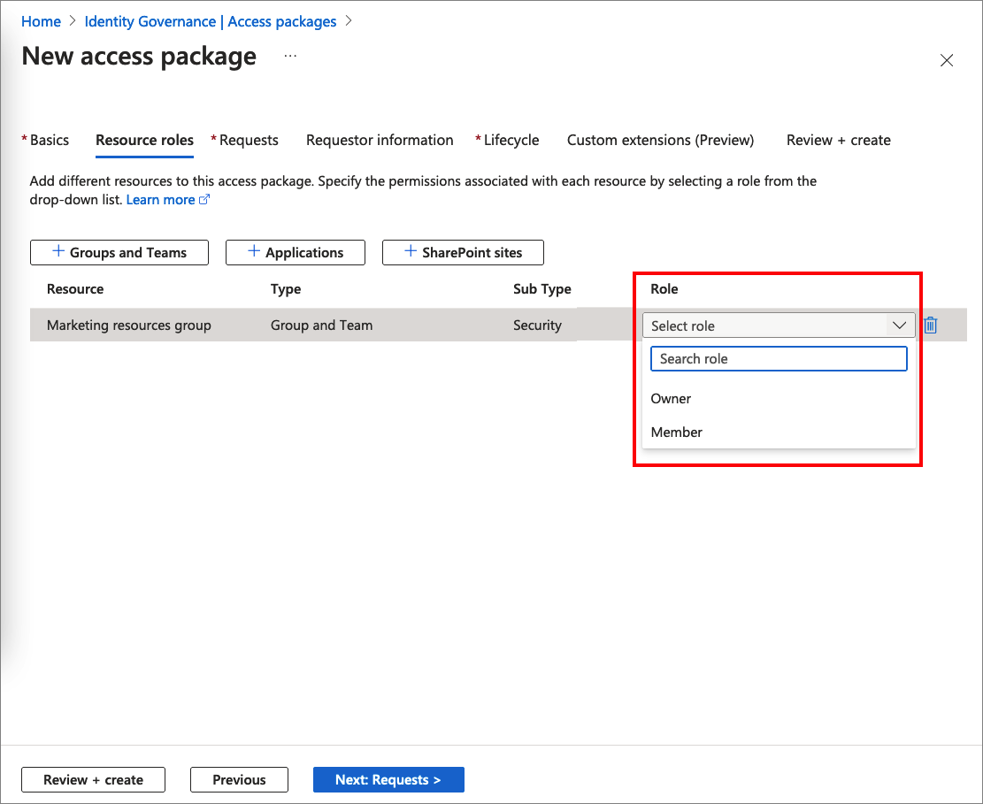Add an Applications resource
The width and height of the screenshot is (983, 804).
pos(296,252)
